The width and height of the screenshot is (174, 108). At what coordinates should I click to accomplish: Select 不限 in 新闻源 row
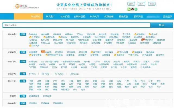coord(23,96)
